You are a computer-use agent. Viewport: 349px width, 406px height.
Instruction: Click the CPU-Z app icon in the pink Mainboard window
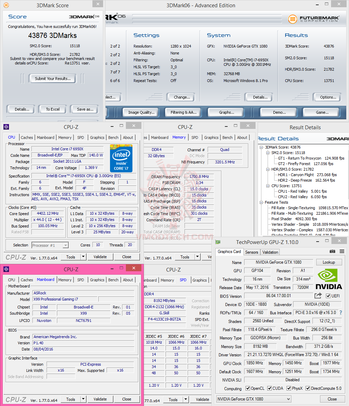(6, 269)
